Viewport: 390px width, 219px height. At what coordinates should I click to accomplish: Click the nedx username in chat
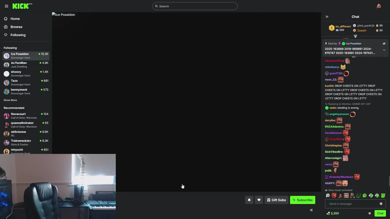tap(333, 108)
